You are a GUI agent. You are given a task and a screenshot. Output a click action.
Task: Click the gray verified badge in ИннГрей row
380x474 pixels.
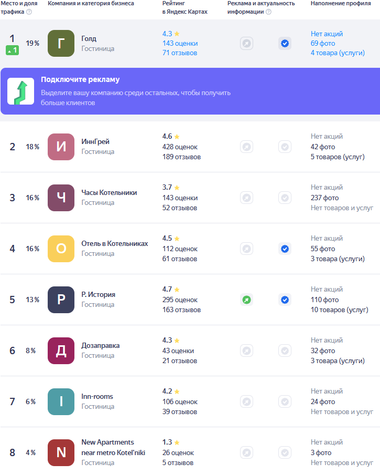click(285, 147)
